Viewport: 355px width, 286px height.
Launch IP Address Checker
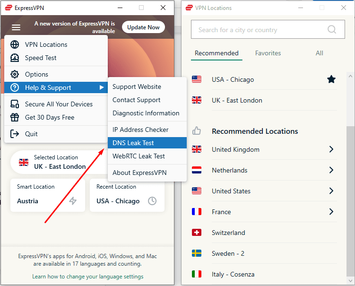pos(147,130)
